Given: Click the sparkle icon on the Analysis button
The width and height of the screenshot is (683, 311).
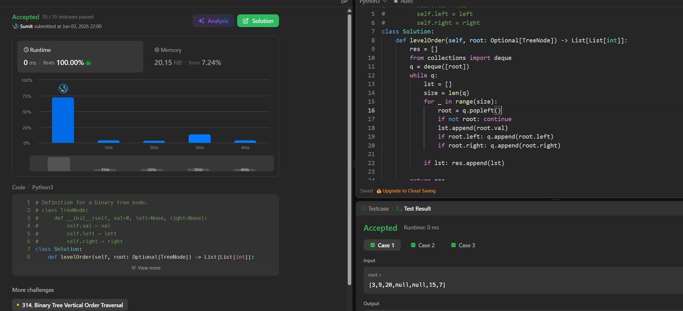Looking at the screenshot, I should pos(201,21).
